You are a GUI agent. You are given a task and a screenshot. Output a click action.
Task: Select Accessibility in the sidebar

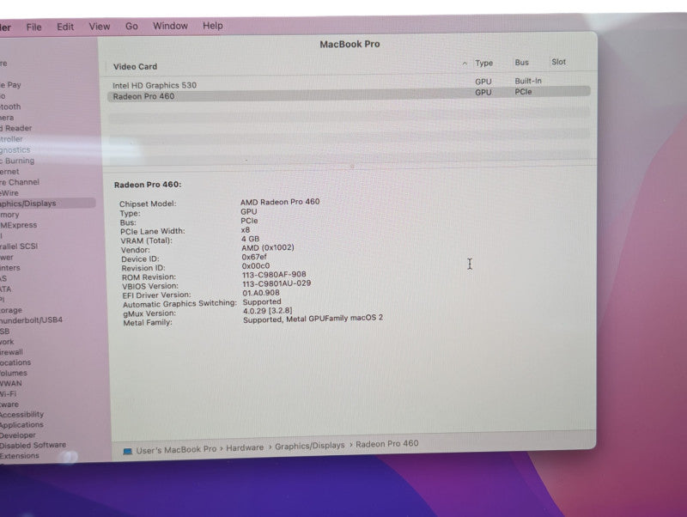(22, 414)
